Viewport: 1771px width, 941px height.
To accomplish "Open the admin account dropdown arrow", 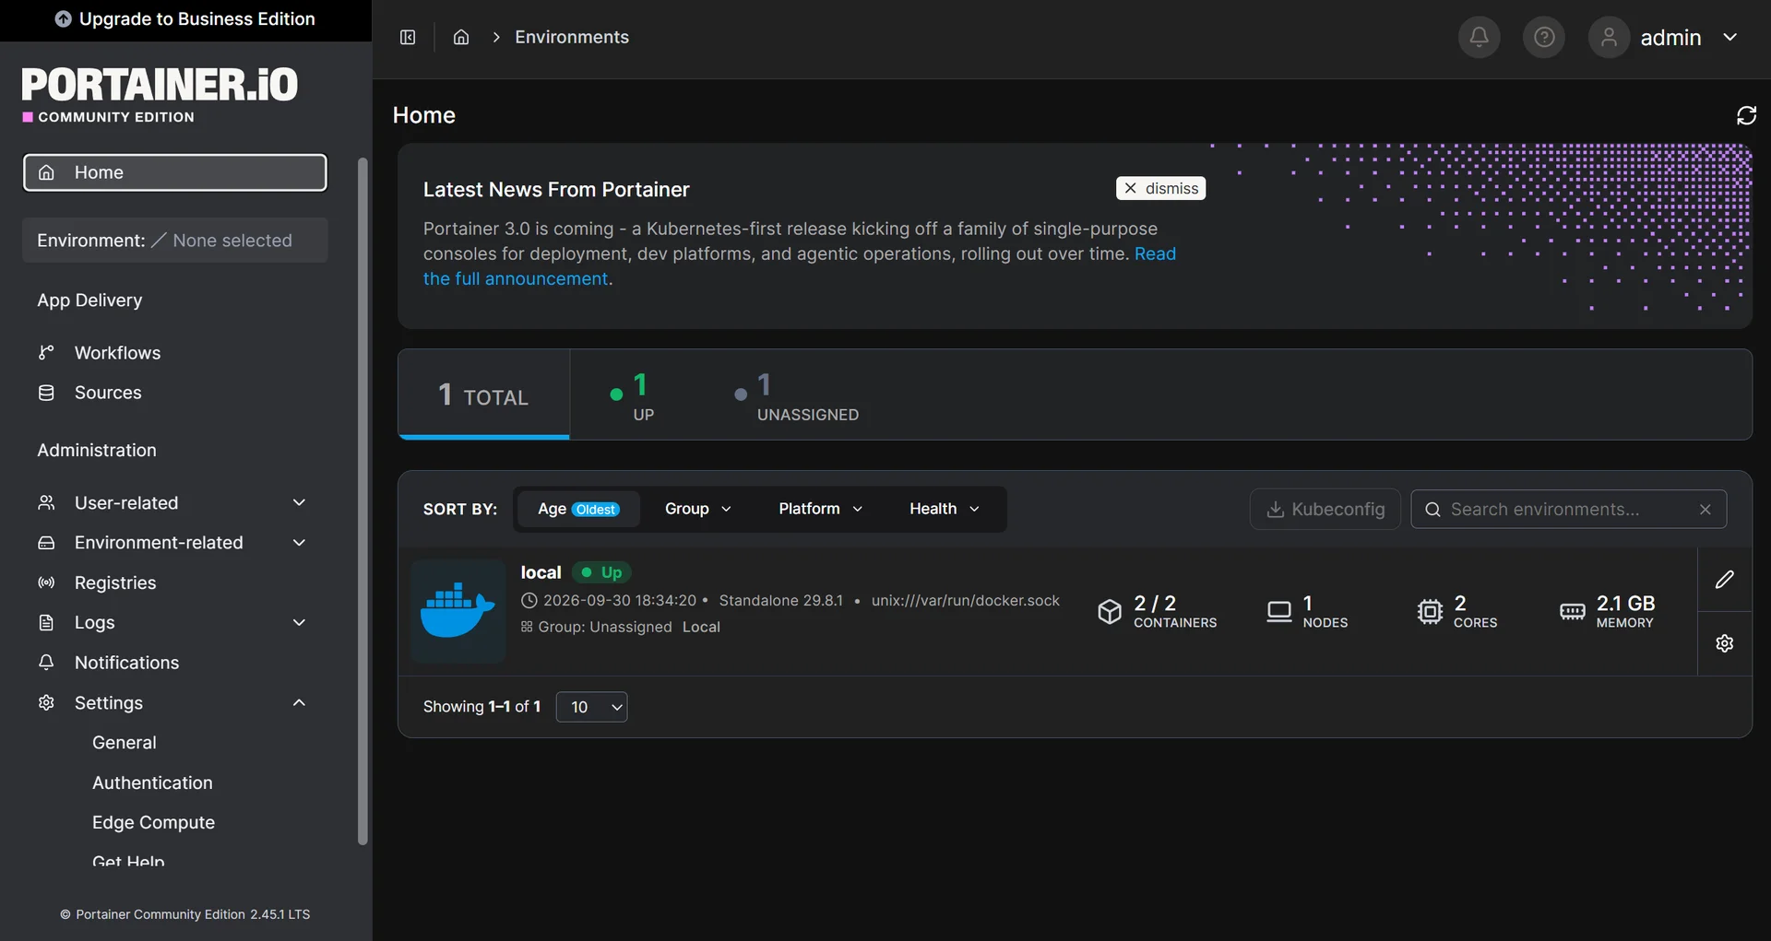I will coord(1730,37).
